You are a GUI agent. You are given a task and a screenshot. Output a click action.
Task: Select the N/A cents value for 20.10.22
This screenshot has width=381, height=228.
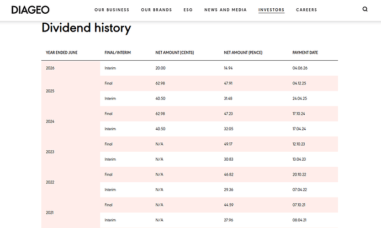point(160,174)
